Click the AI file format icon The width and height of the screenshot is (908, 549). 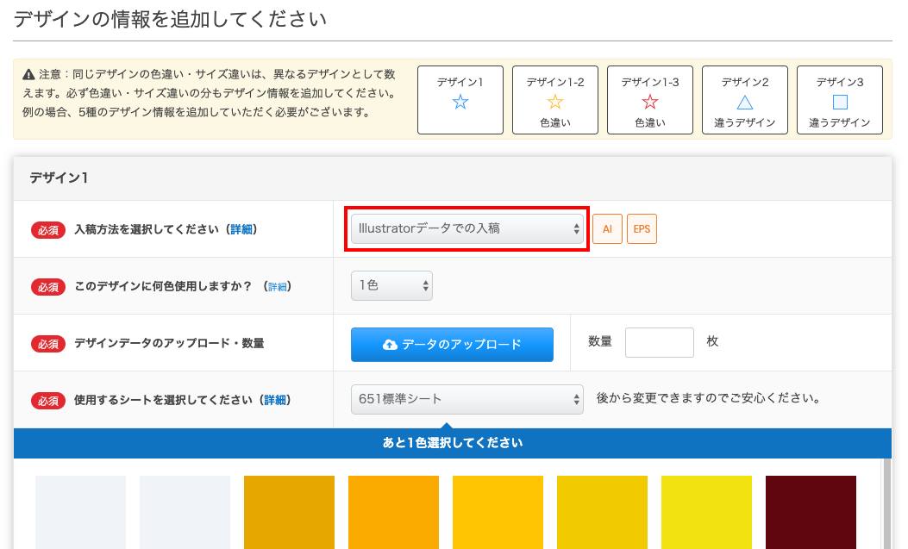coord(607,229)
